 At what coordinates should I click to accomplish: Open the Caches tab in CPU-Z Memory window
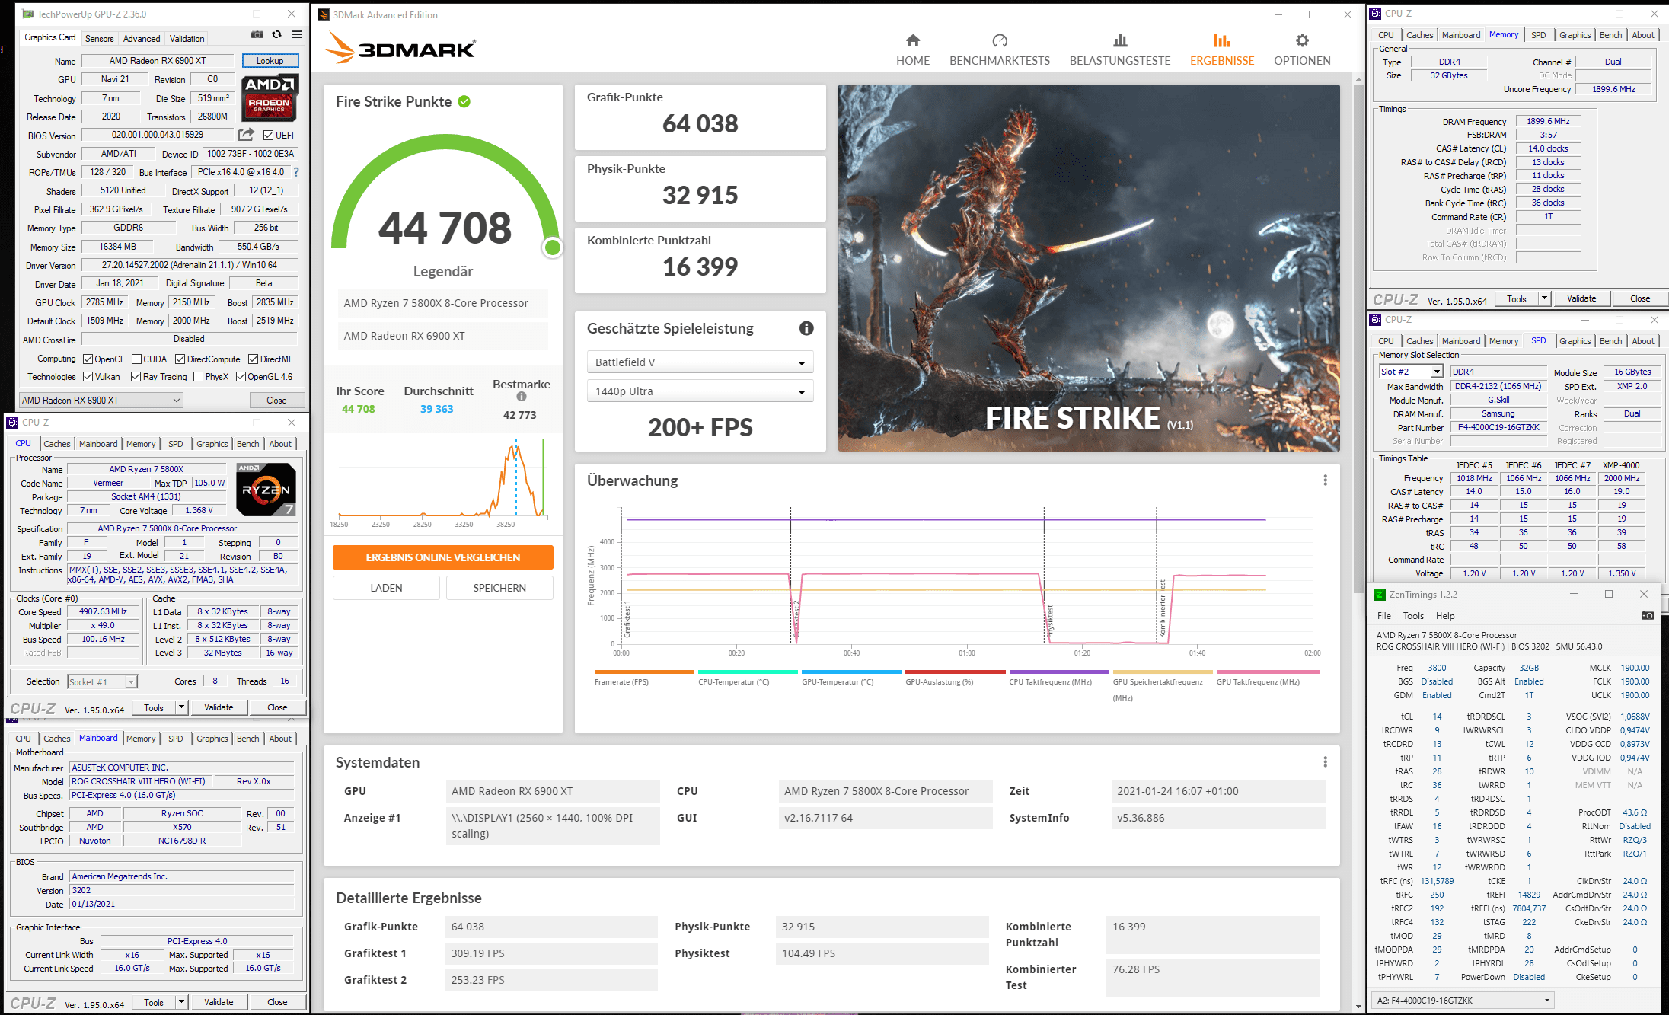click(x=1419, y=35)
